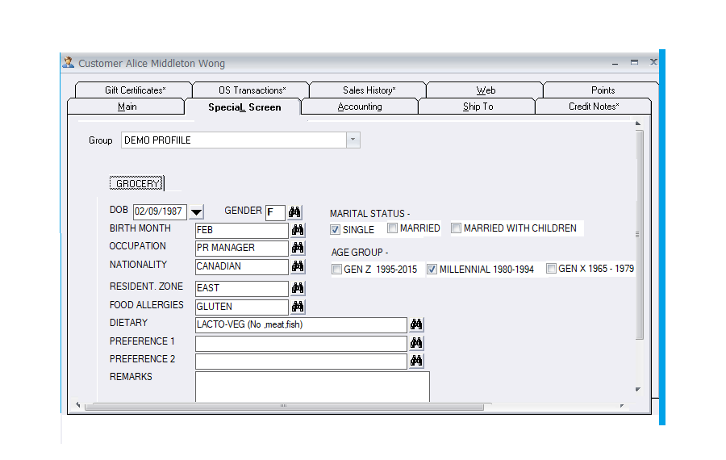The width and height of the screenshot is (726, 460).
Task: Open the Sales History tab
Action: coord(369,90)
